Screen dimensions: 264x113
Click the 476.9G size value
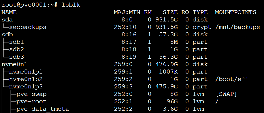(x=167, y=64)
